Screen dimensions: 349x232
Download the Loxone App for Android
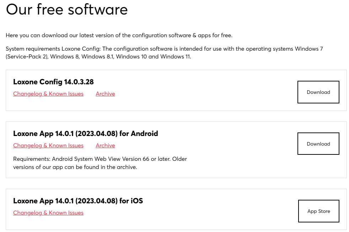318,144
